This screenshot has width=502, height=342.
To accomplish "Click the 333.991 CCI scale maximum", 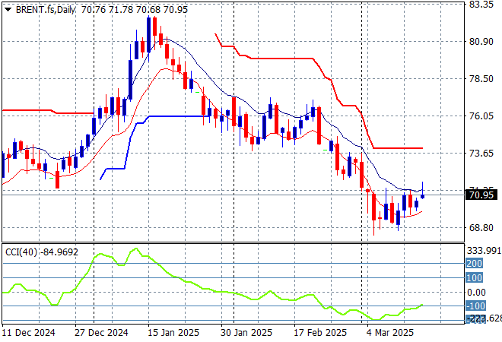I will coord(484,251).
